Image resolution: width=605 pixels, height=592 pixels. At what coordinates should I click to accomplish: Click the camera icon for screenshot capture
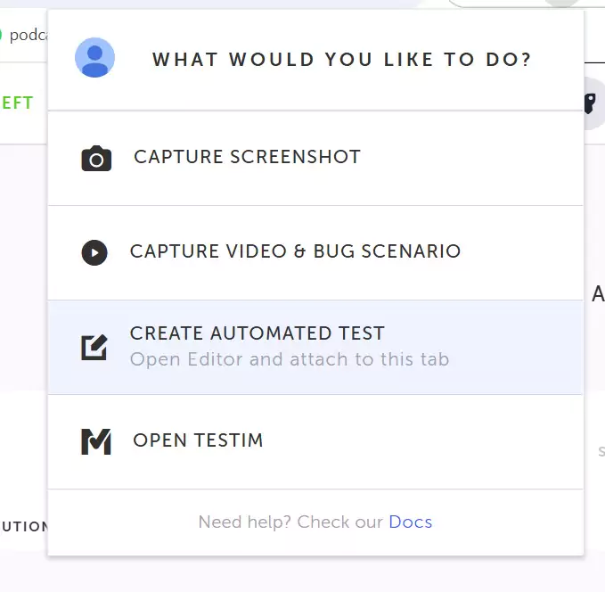click(x=96, y=159)
